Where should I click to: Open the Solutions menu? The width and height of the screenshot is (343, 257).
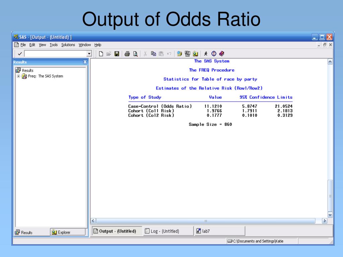68,45
